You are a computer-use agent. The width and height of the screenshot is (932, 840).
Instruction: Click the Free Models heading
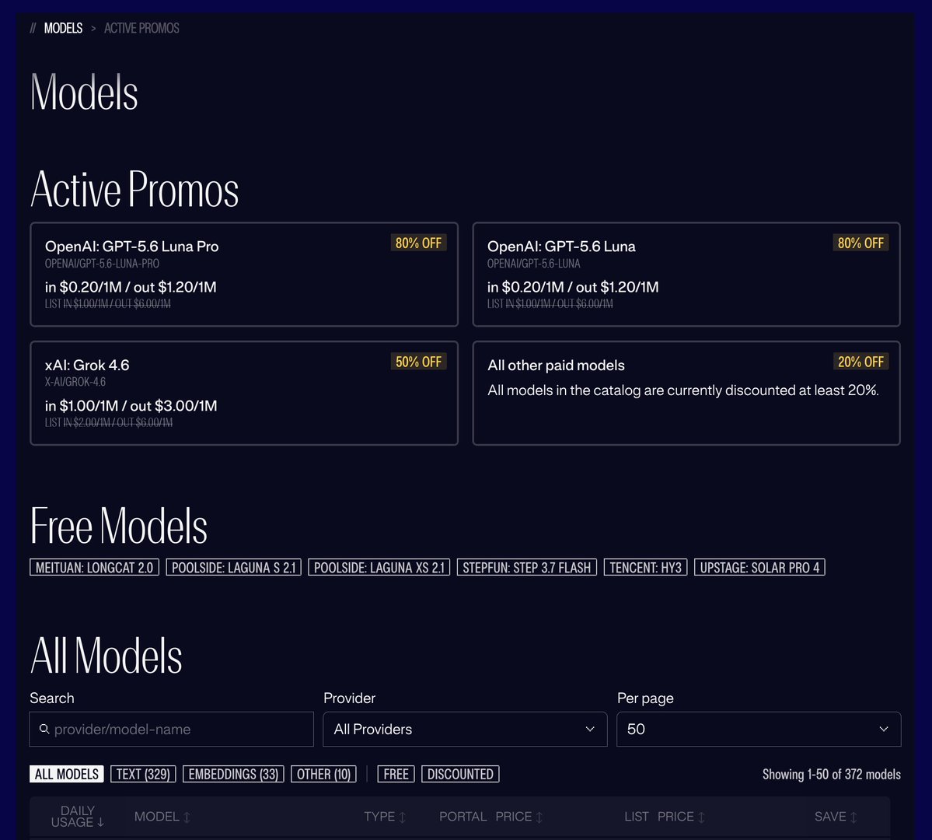[119, 526]
